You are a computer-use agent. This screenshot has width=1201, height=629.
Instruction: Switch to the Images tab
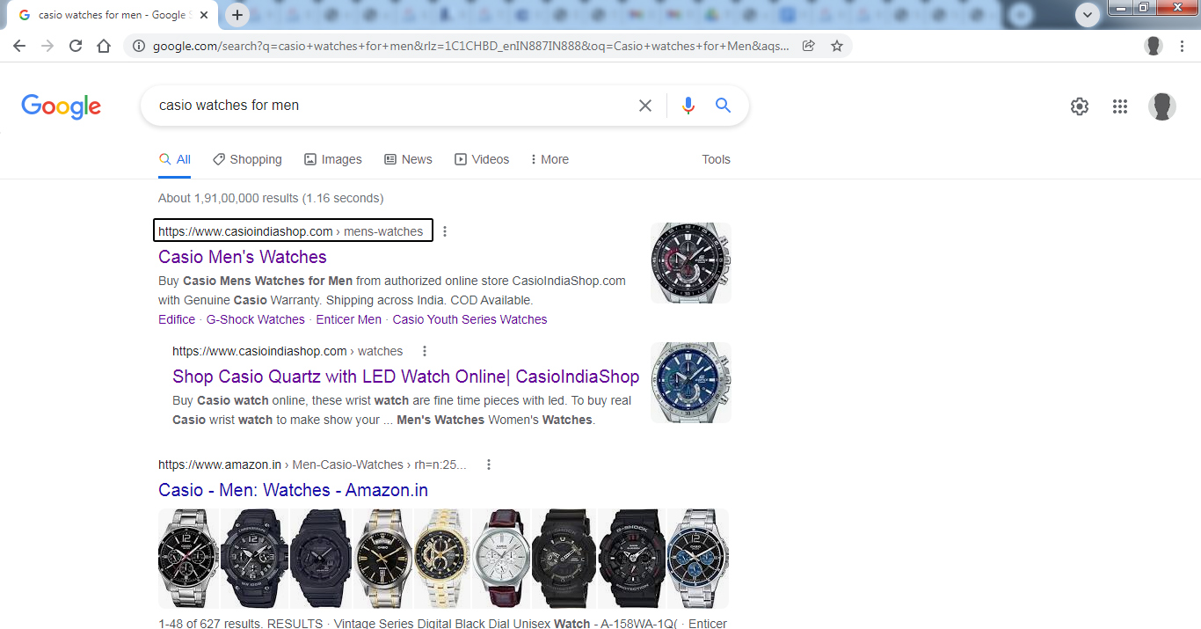[332, 159]
